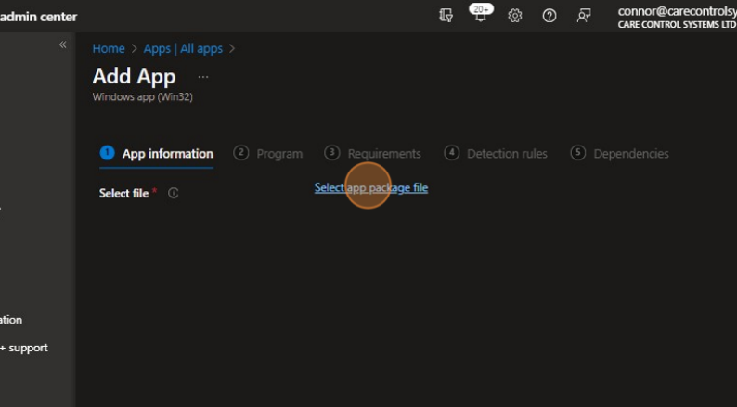
Task: Click the Help question mark icon
Action: (550, 16)
